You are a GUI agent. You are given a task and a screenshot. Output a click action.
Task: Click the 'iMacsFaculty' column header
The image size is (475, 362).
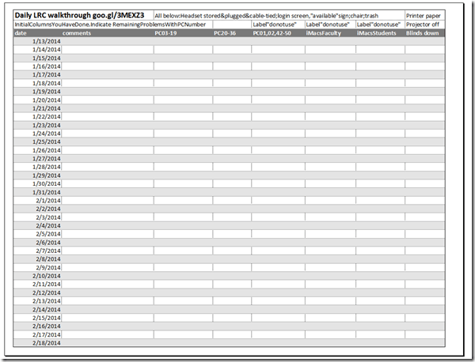point(329,33)
